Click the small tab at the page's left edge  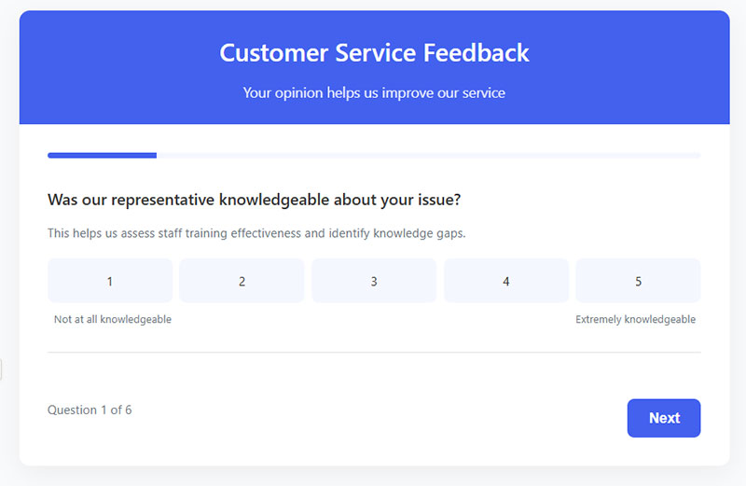pyautogui.click(x=1, y=368)
